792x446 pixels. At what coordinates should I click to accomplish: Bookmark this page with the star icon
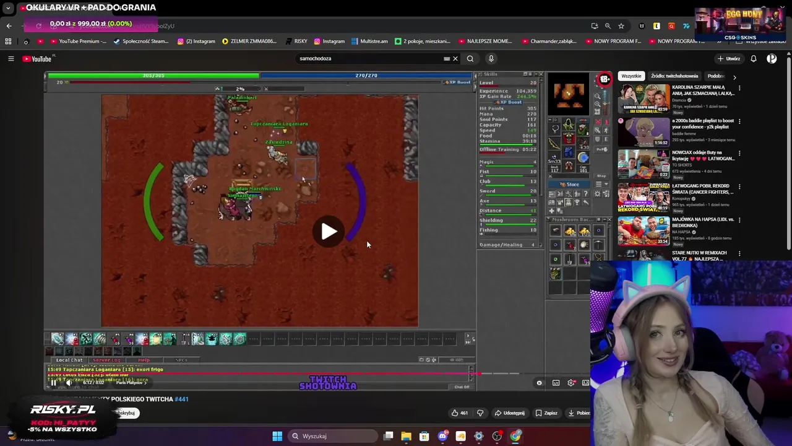tap(621, 26)
